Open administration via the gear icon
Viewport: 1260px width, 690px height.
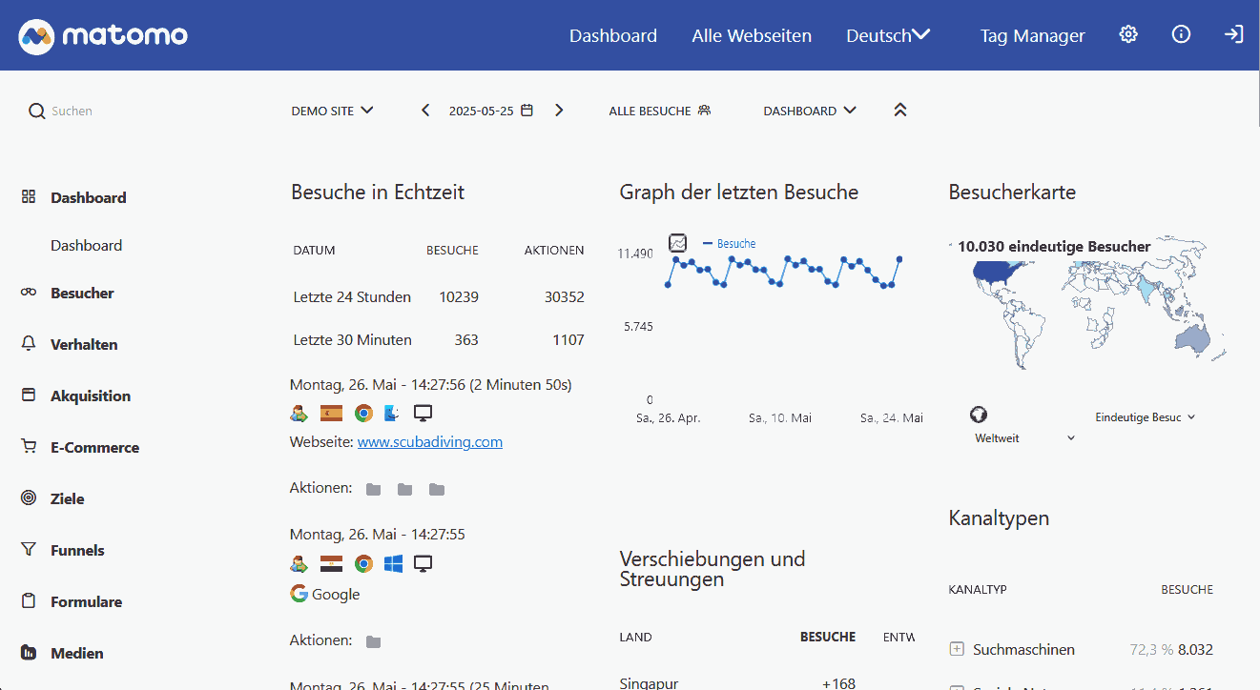coord(1128,34)
